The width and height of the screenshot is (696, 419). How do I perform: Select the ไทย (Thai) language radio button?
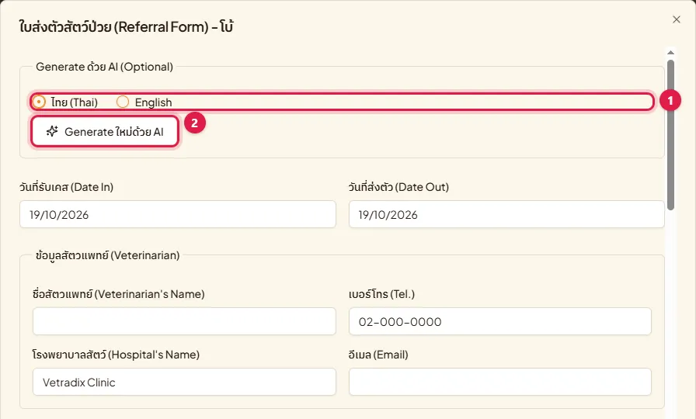click(39, 102)
